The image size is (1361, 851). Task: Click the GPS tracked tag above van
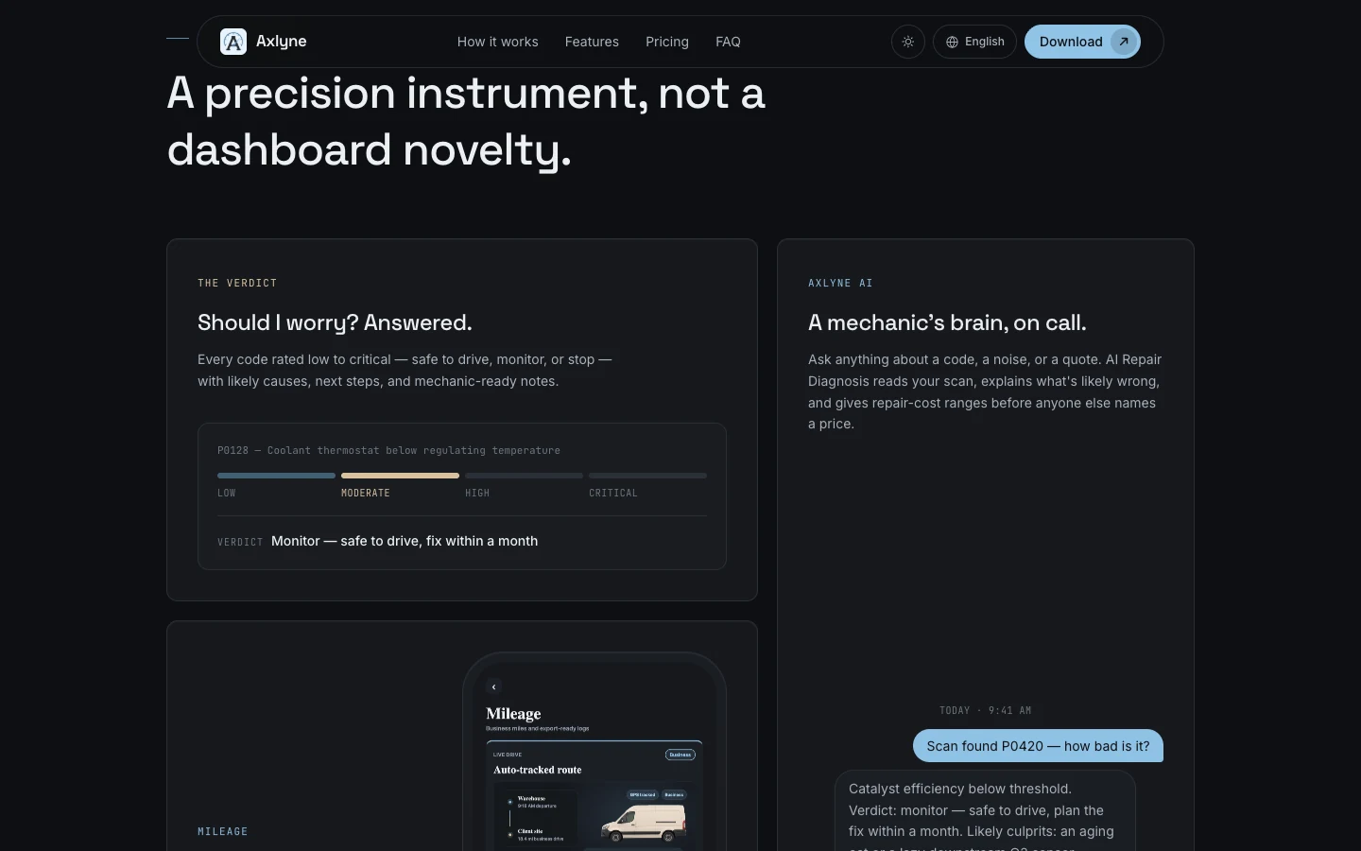(x=643, y=794)
